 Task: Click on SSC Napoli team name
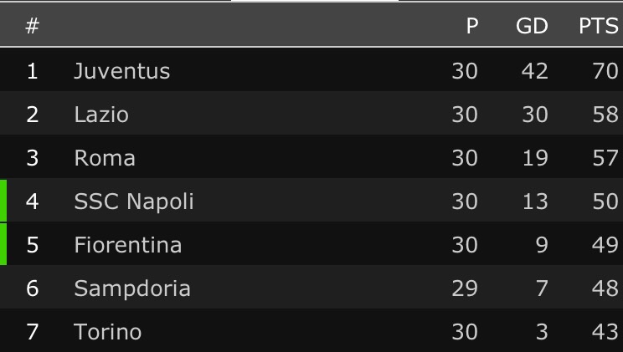[134, 202]
